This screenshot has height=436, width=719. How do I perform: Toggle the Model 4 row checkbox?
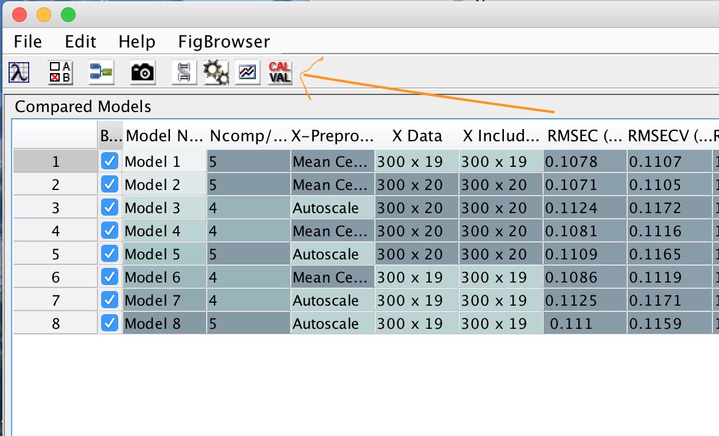(110, 231)
